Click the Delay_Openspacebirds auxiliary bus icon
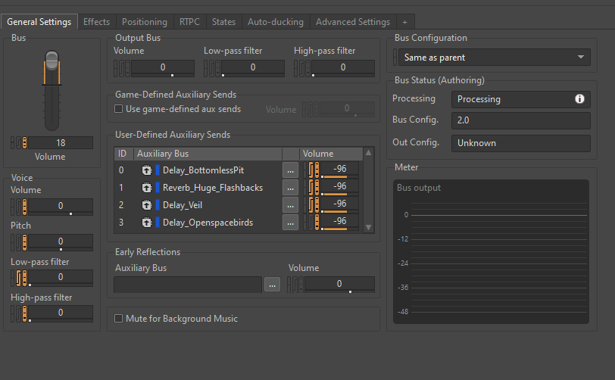The image size is (615, 380). pos(147,223)
